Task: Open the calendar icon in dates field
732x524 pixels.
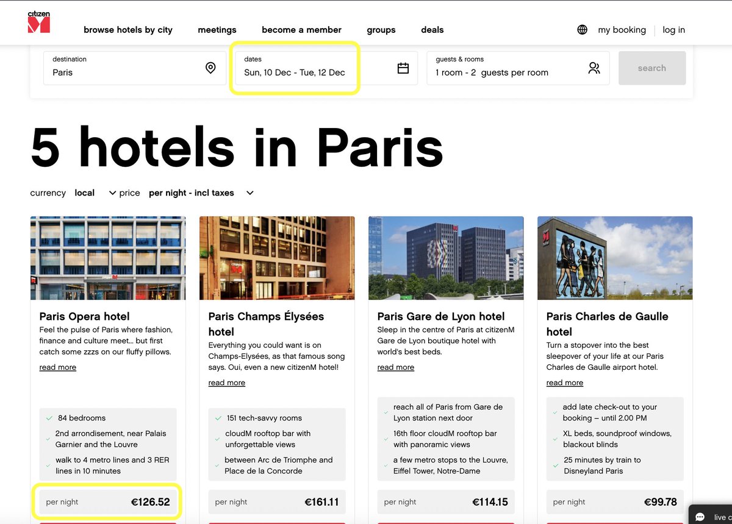Action: [x=403, y=68]
